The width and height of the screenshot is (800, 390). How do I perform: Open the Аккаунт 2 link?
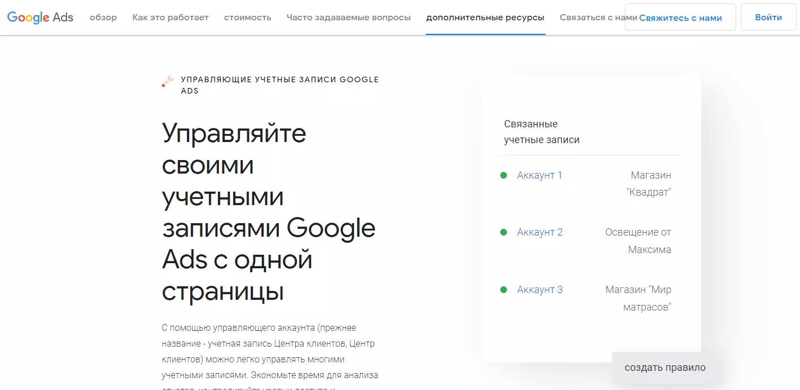(540, 232)
